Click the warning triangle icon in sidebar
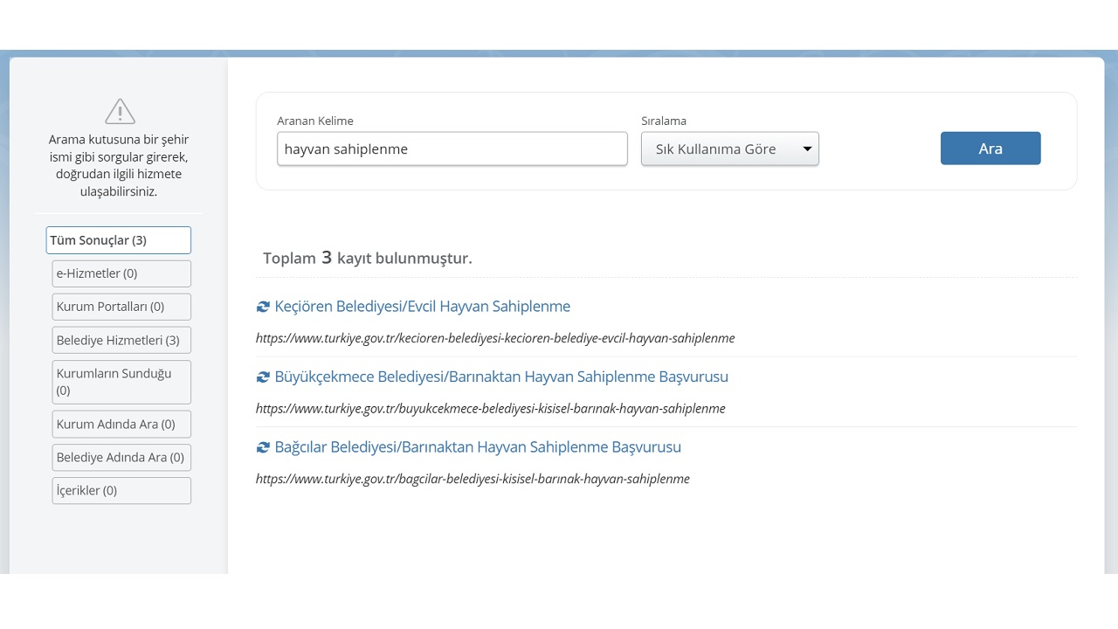This screenshot has height=629, width=1118. coord(120,112)
